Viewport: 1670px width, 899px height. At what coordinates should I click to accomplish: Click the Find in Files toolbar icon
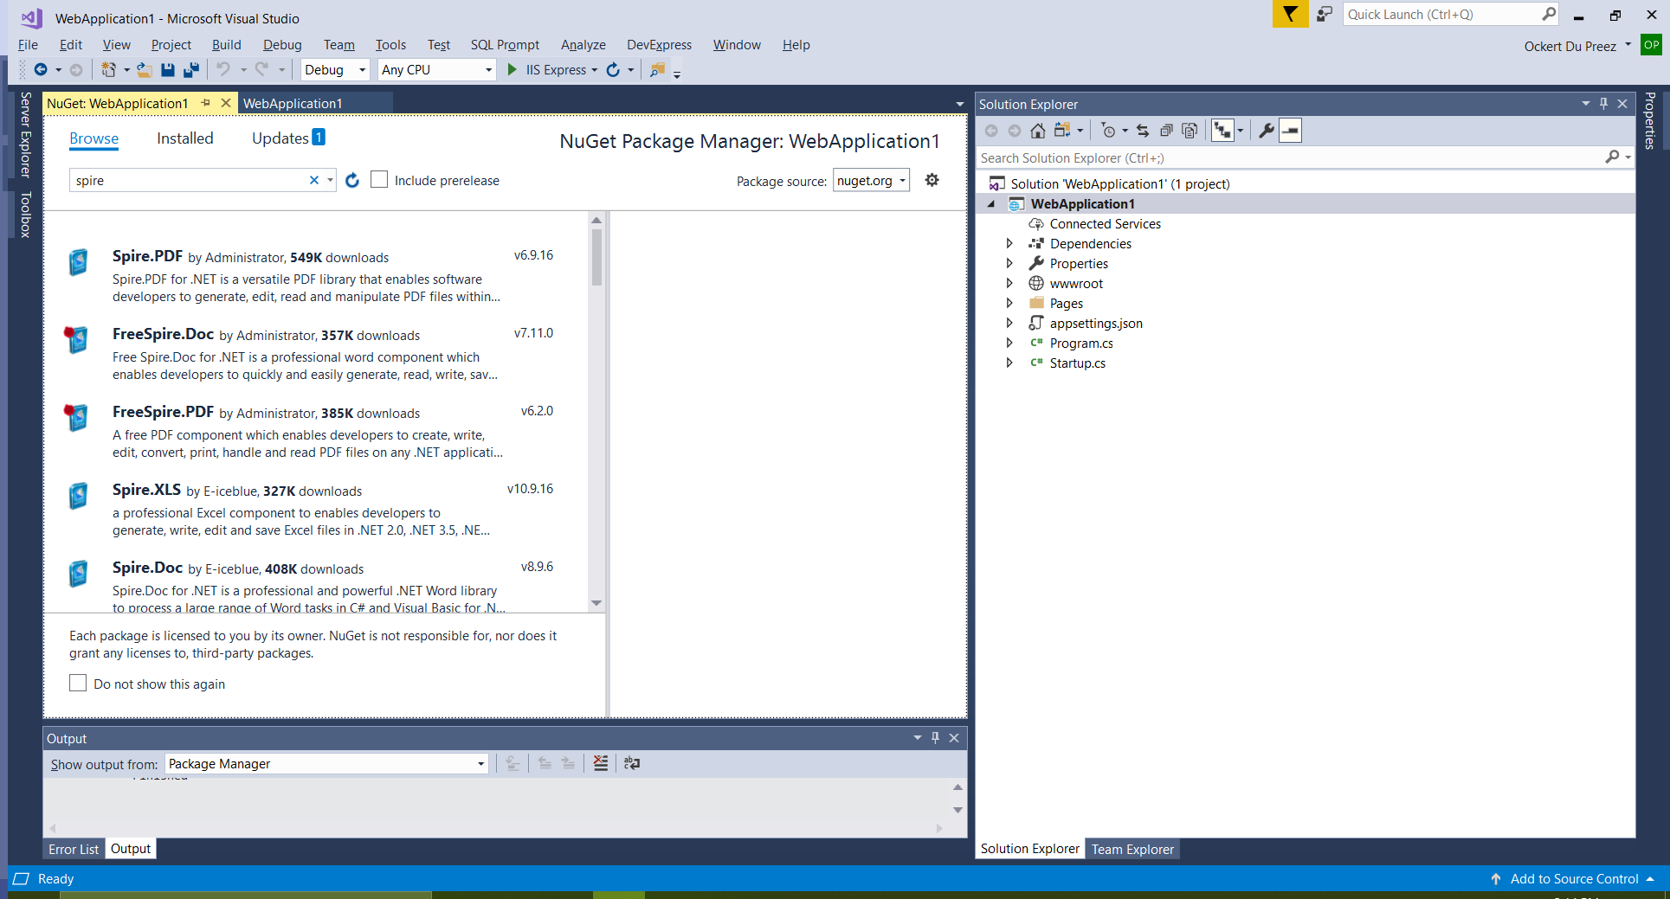[x=658, y=69]
